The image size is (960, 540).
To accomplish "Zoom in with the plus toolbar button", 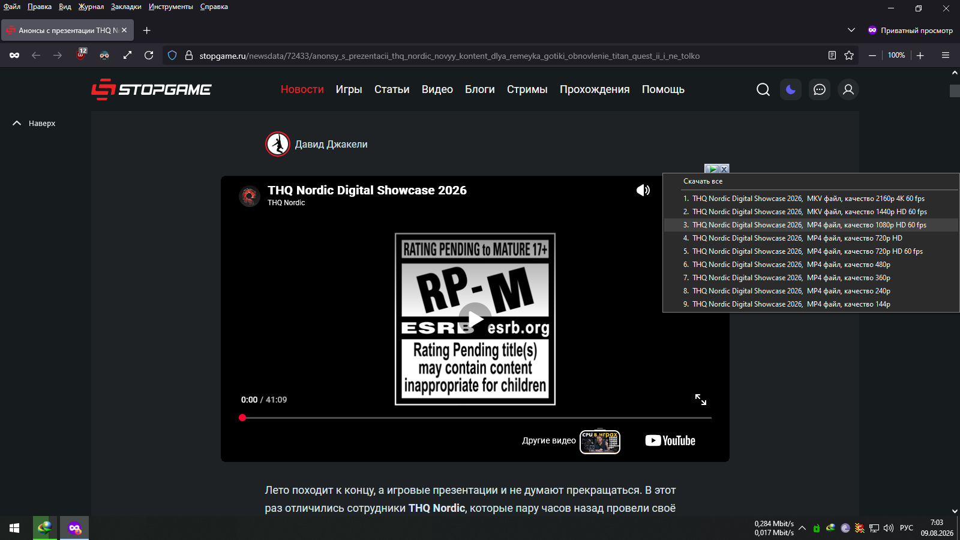I will 920,55.
